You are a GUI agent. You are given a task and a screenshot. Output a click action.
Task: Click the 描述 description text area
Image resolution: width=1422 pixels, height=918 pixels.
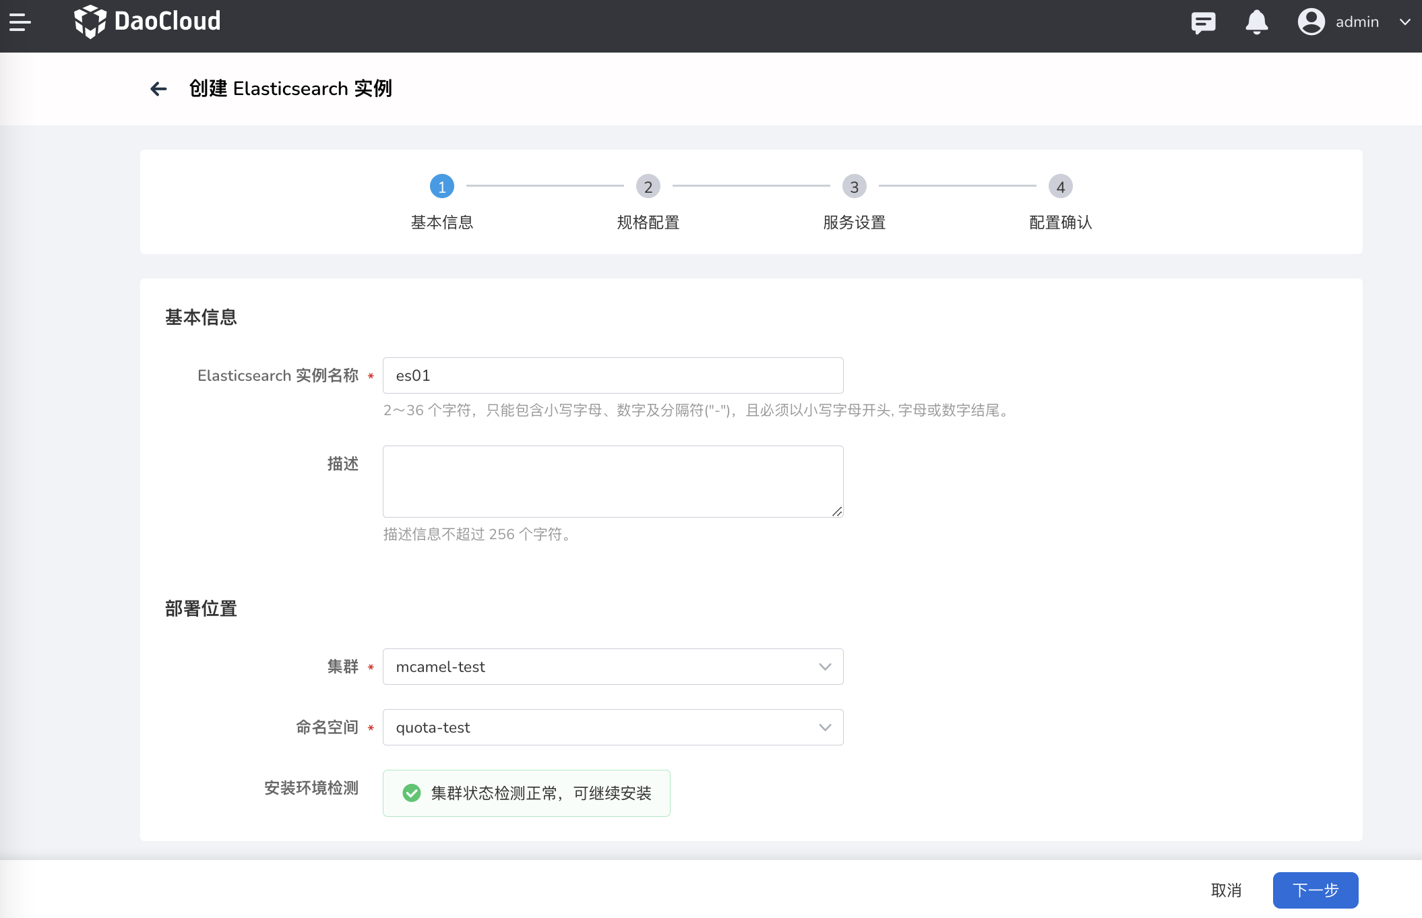coord(613,481)
